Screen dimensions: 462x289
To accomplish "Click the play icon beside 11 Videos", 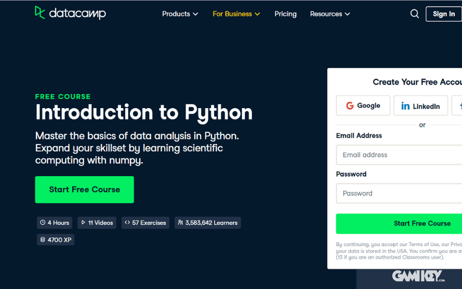I will (x=83, y=223).
